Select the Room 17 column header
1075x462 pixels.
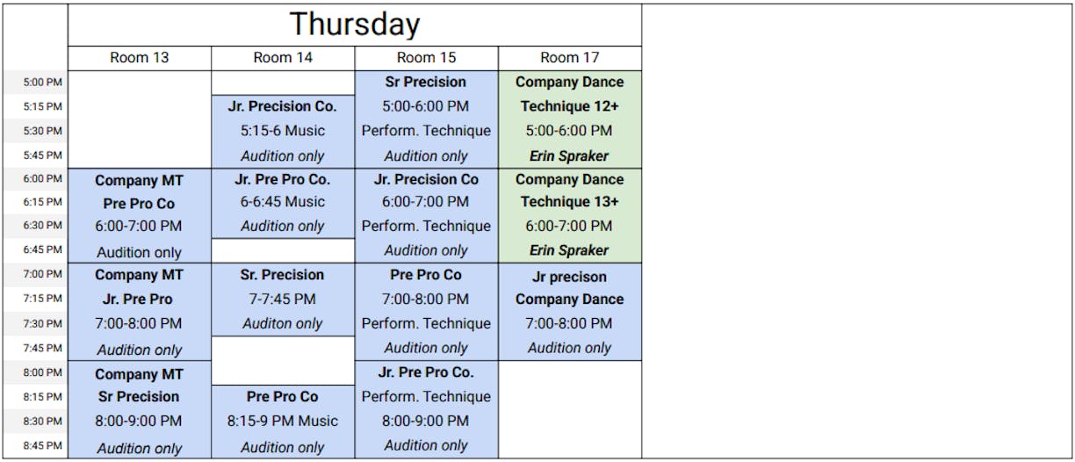click(x=569, y=58)
